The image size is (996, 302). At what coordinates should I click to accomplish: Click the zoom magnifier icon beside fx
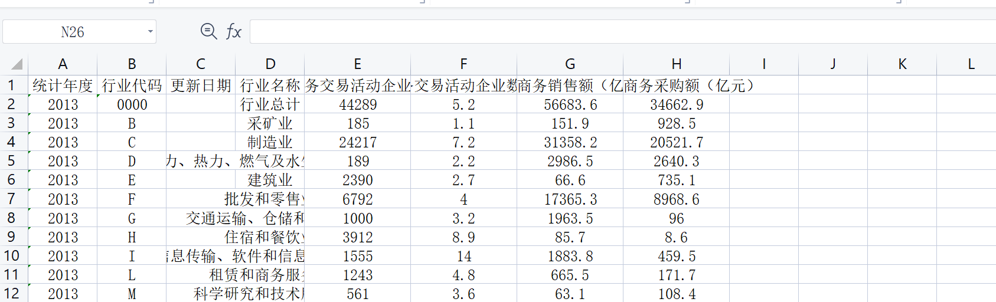click(208, 31)
